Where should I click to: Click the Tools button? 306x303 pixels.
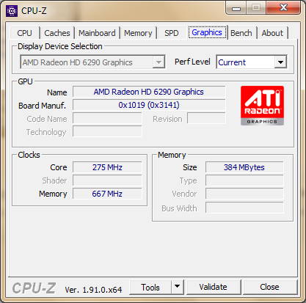tap(150, 287)
